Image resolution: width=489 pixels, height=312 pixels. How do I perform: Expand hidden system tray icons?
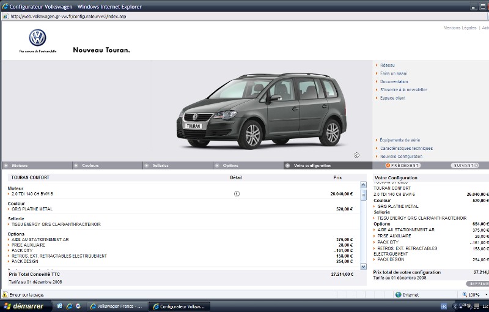pyautogui.click(x=454, y=306)
